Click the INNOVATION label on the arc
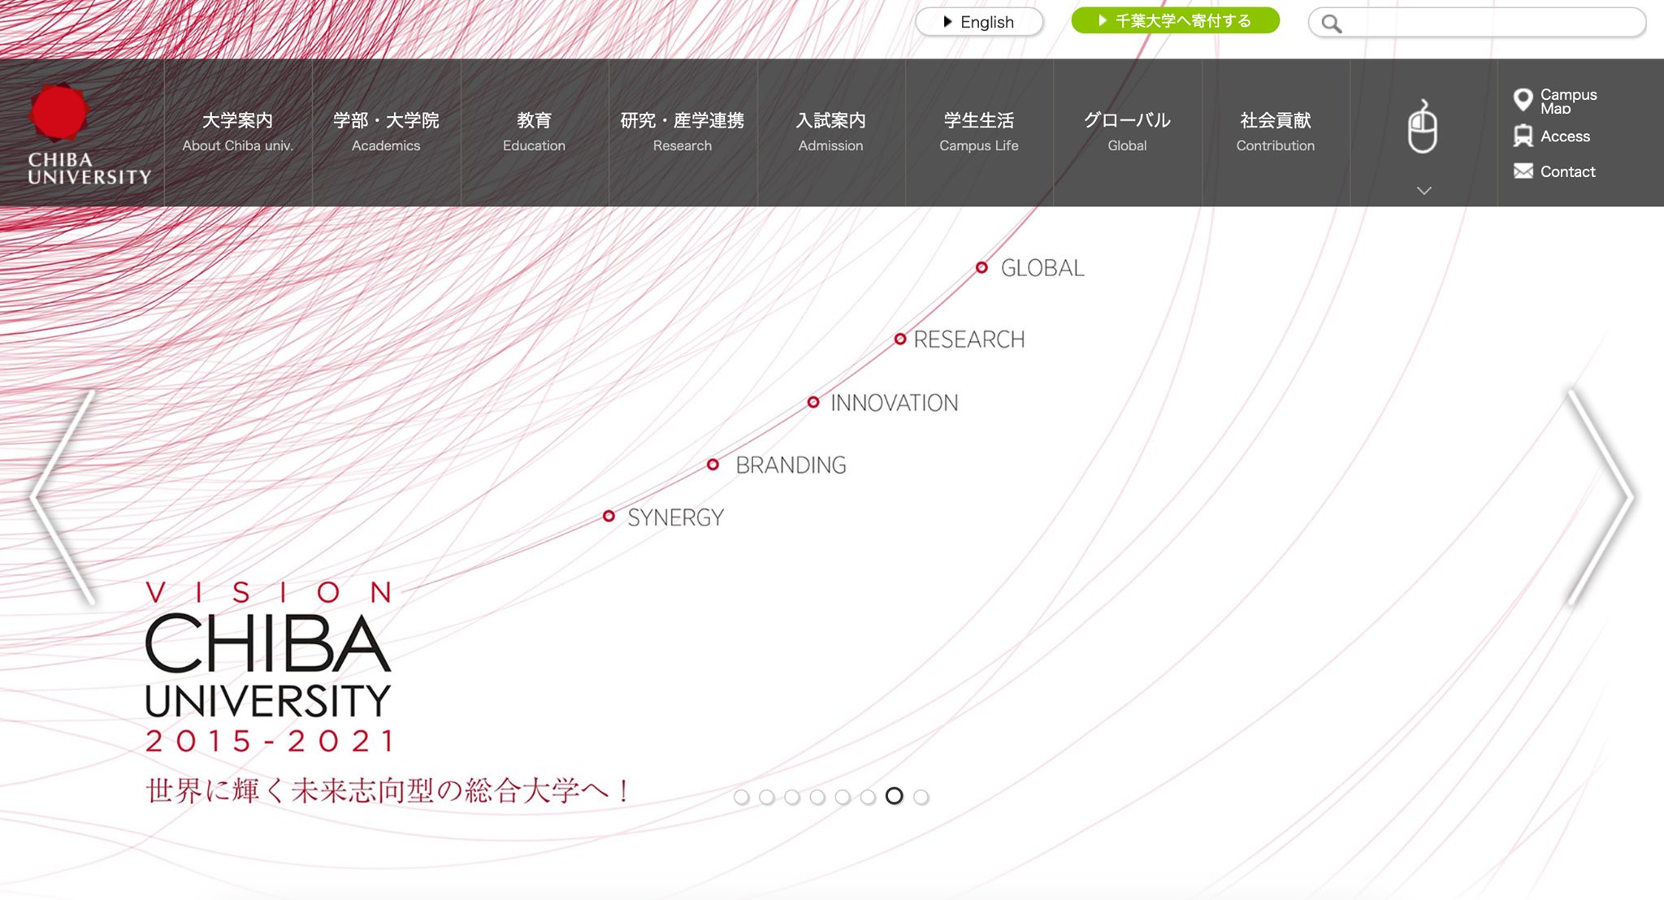1664x900 pixels. pos(894,403)
